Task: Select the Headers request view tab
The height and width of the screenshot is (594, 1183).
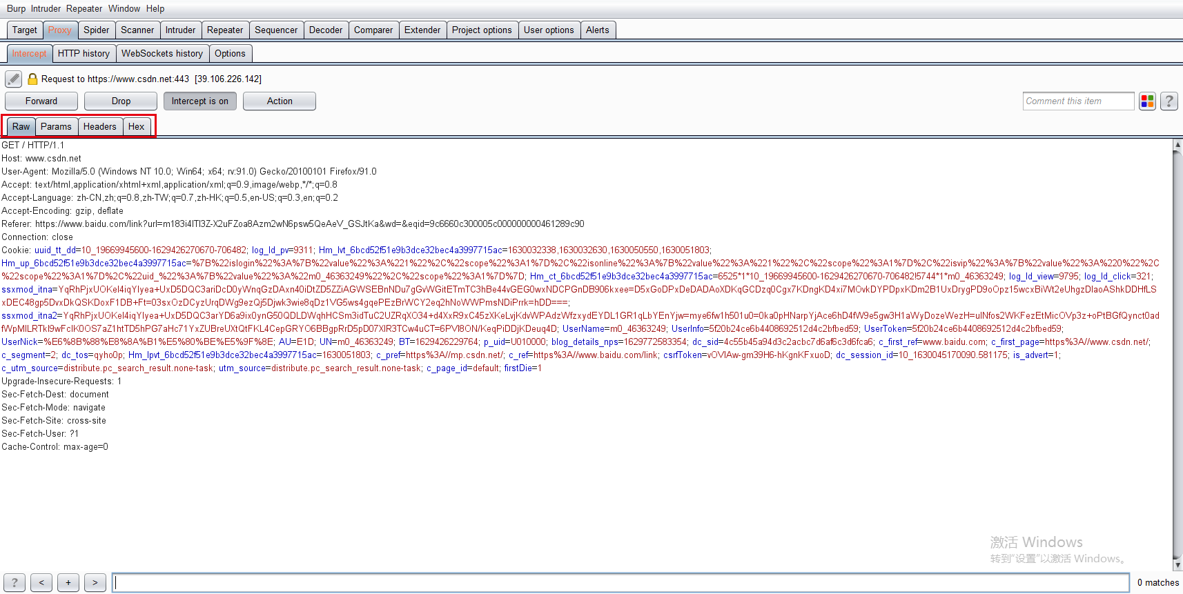Action: click(x=100, y=126)
